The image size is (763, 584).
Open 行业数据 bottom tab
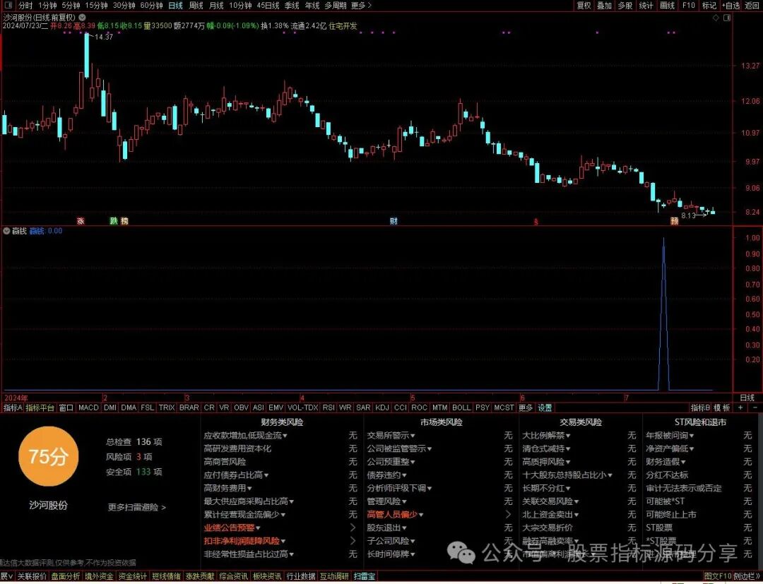(300, 576)
